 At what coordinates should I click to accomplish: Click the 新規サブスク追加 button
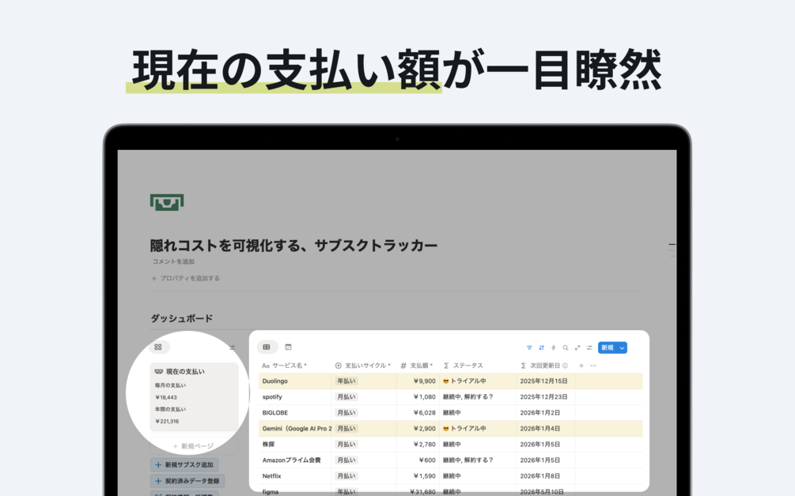184,464
